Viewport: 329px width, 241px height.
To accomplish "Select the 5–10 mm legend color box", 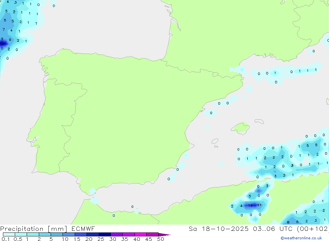I will (57, 234).
